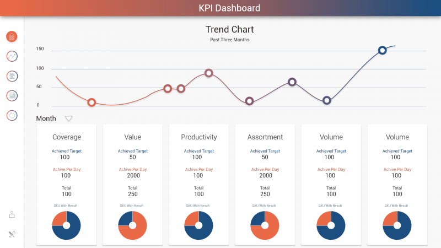Viewport: 441px width, 248px height.
Task: Open the user profile icon
Action: (x=12, y=214)
